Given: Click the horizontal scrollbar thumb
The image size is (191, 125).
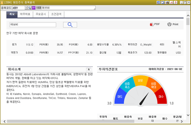Looking at the screenshot, I should coord(71,121).
